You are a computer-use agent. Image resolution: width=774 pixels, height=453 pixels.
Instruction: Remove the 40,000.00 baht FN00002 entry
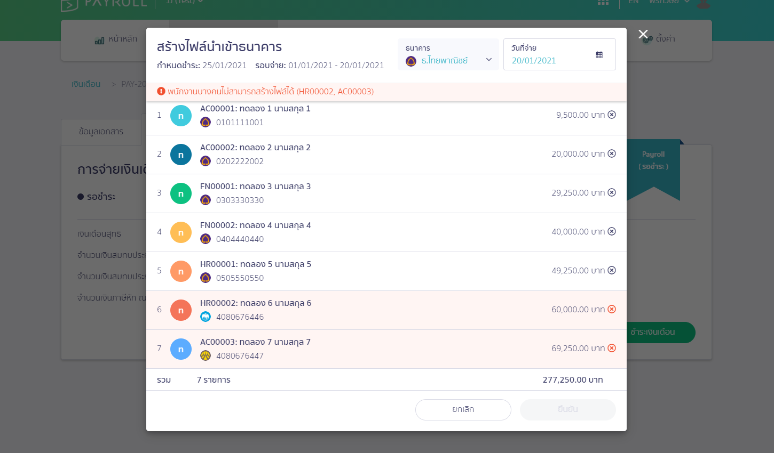tap(612, 231)
